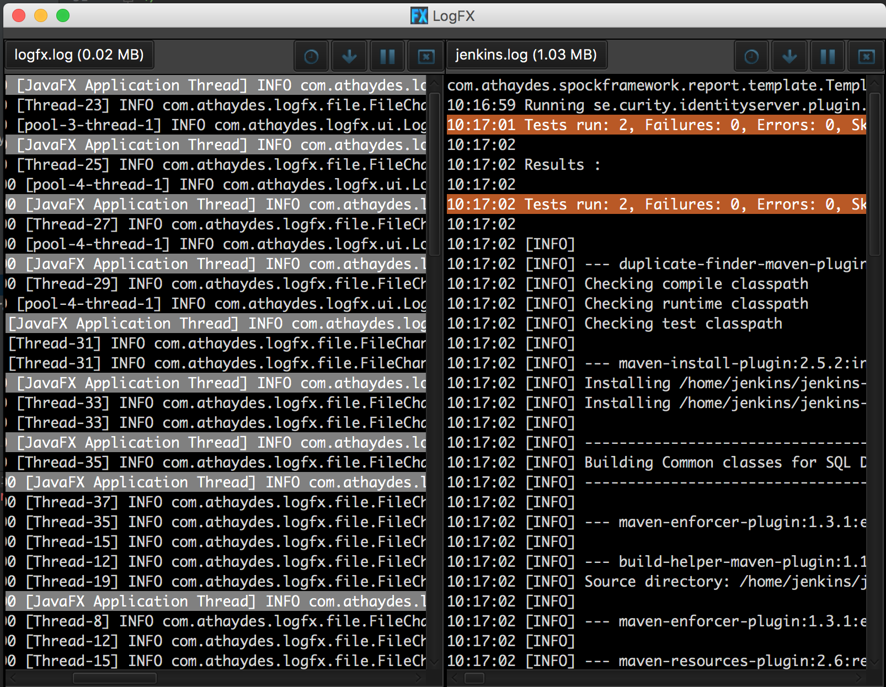The width and height of the screenshot is (886, 687).
Task: Close the logfx.log pane
Action: coord(425,56)
